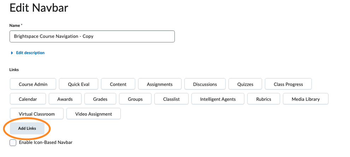Choose the Content navbar link

coord(118,84)
